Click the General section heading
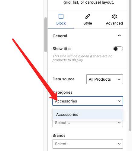The width and height of the screenshot is (132, 151). point(60,36)
